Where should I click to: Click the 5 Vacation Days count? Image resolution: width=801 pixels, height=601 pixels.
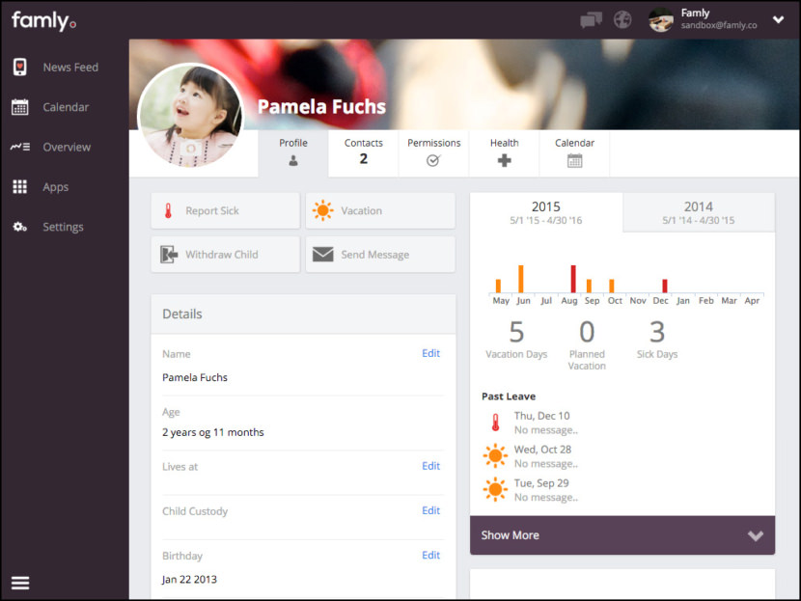click(x=516, y=333)
